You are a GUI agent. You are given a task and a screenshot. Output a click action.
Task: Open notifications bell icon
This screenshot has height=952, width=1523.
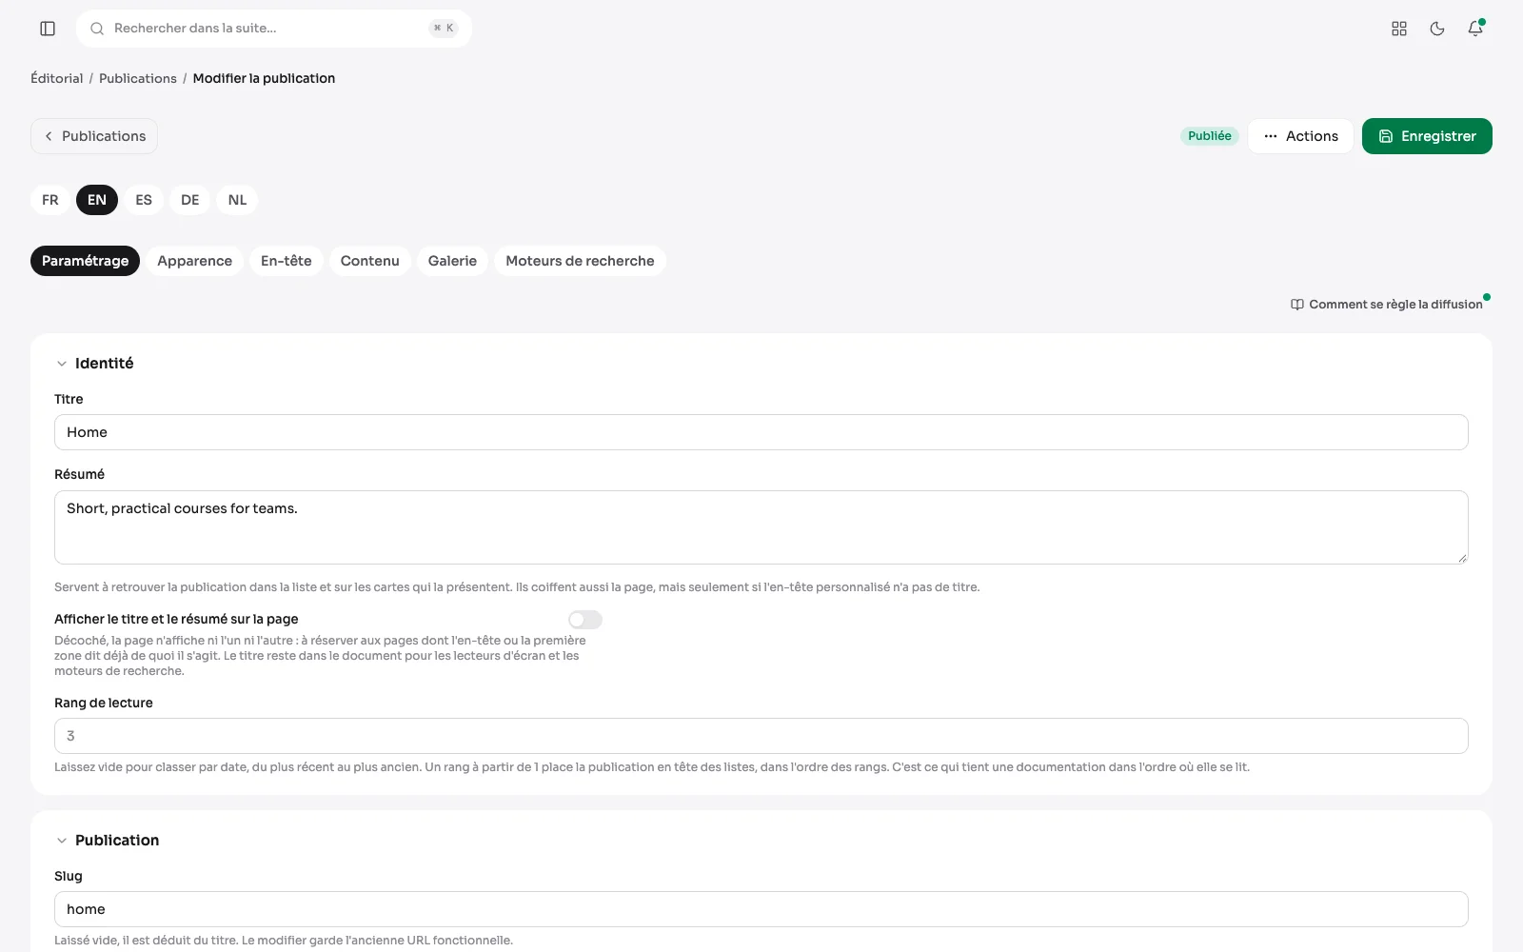click(x=1475, y=29)
